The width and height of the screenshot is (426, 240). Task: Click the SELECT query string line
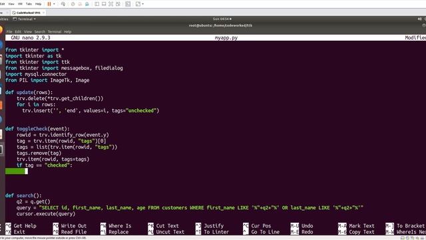pos(190,207)
